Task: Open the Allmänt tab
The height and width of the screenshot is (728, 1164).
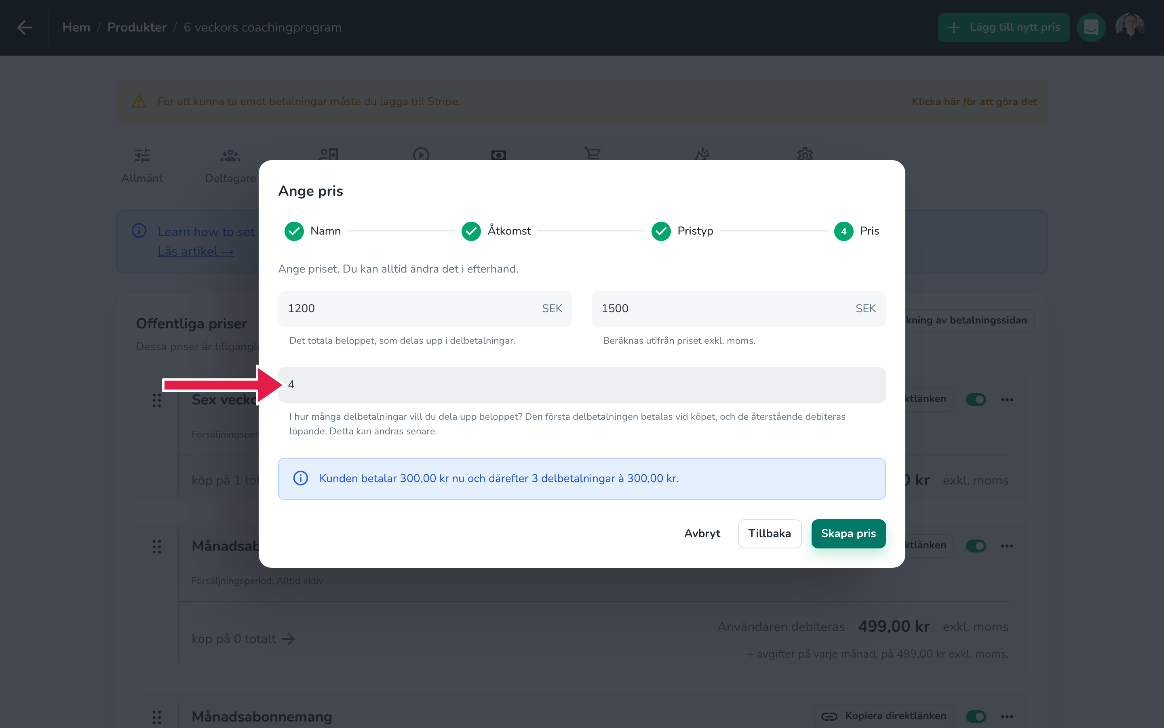Action: (142, 166)
